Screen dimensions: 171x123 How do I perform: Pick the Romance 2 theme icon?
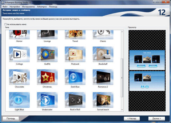pyautogui.click(x=103, y=77)
